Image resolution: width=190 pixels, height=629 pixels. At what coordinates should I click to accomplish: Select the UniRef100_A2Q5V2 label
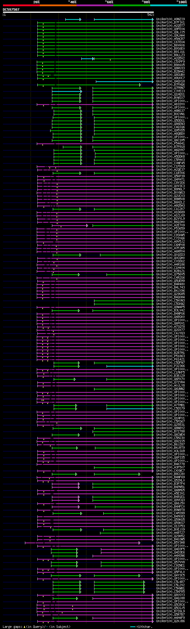tap(170, 59)
